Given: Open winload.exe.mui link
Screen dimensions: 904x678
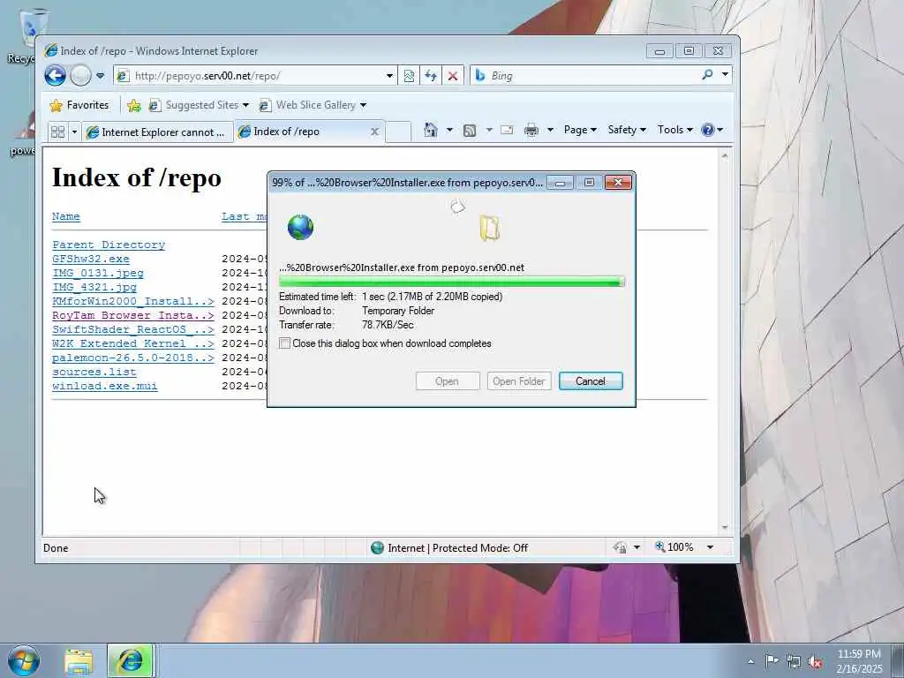Looking at the screenshot, I should click(105, 386).
